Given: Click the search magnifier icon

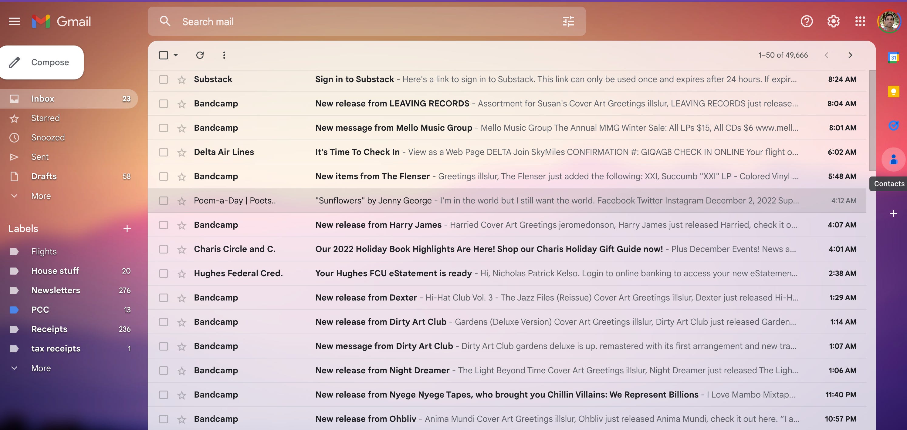Looking at the screenshot, I should tap(165, 22).
